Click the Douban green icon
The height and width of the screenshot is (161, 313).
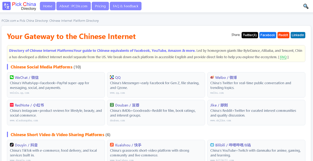click(112, 105)
